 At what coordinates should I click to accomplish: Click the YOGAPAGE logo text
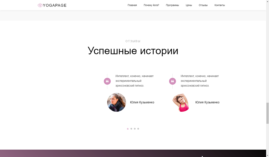click(54, 5)
